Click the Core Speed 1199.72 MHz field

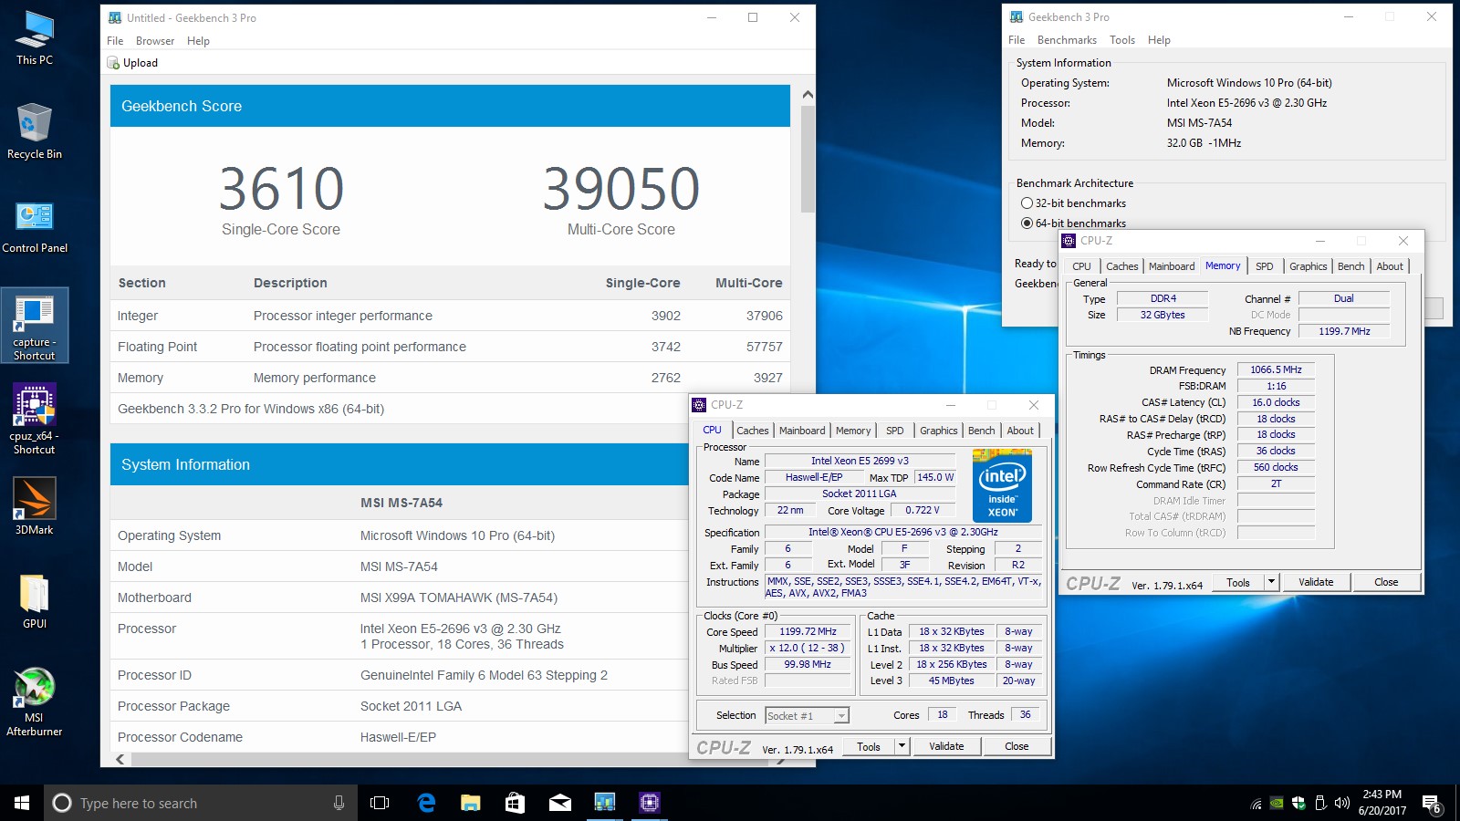(808, 632)
